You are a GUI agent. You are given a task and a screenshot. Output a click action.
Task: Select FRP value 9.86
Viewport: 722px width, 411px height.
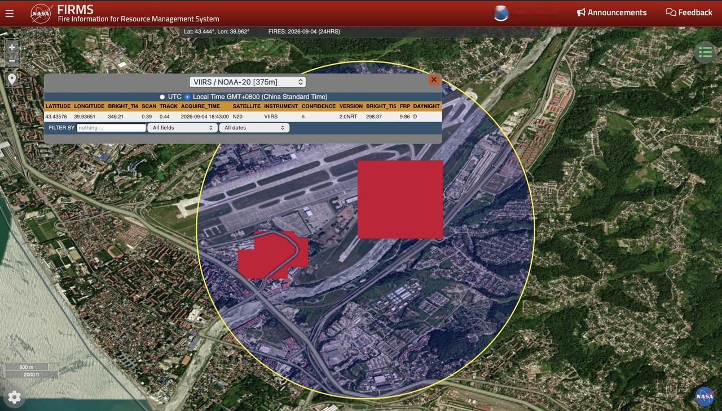click(x=405, y=117)
